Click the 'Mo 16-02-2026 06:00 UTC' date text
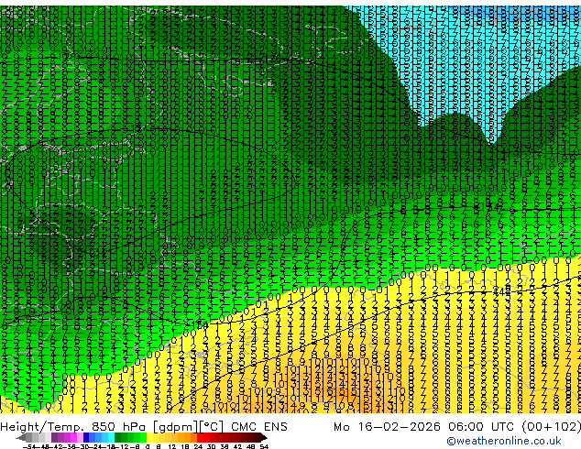The image size is (581, 449). (x=425, y=427)
